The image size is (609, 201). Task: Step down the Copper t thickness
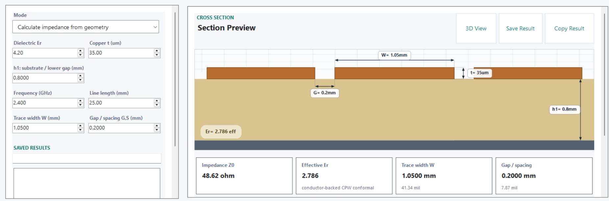pyautogui.click(x=157, y=55)
